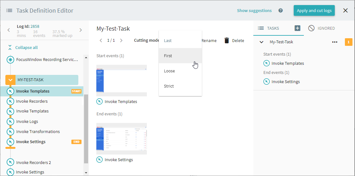The image size is (355, 176).
Task: Open the three-dots menu for My-Test-Task
Action: [334, 42]
